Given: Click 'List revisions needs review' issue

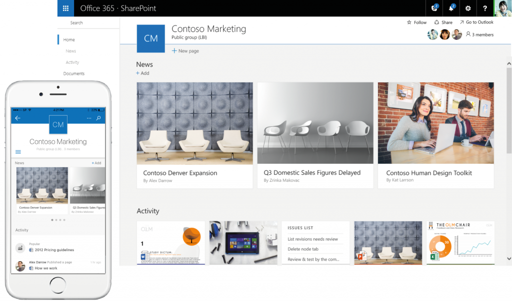Looking at the screenshot, I should 312,239.
